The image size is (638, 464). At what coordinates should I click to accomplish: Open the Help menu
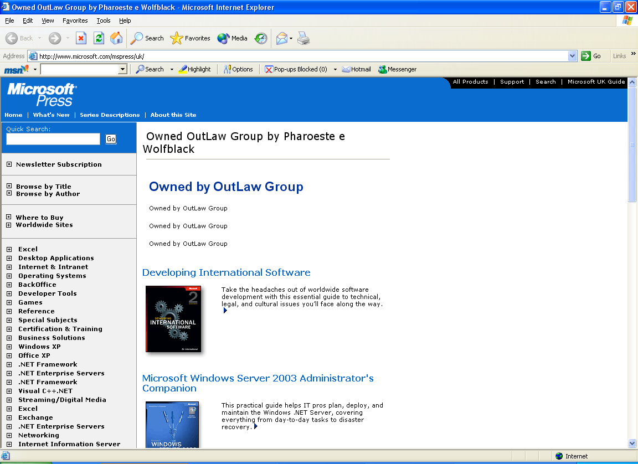125,20
